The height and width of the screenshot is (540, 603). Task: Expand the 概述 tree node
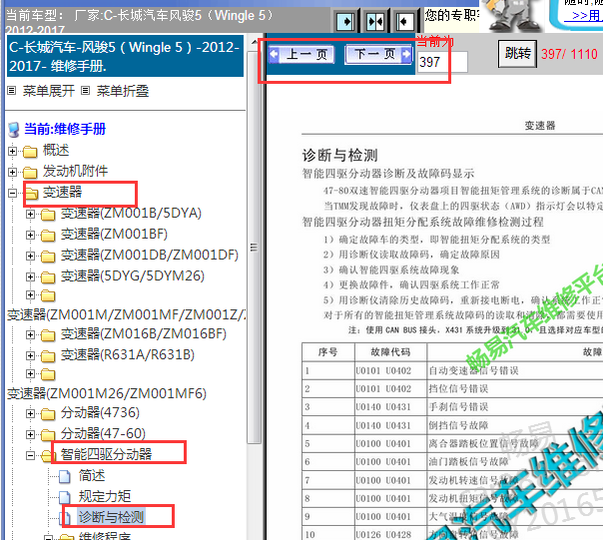pos(12,151)
